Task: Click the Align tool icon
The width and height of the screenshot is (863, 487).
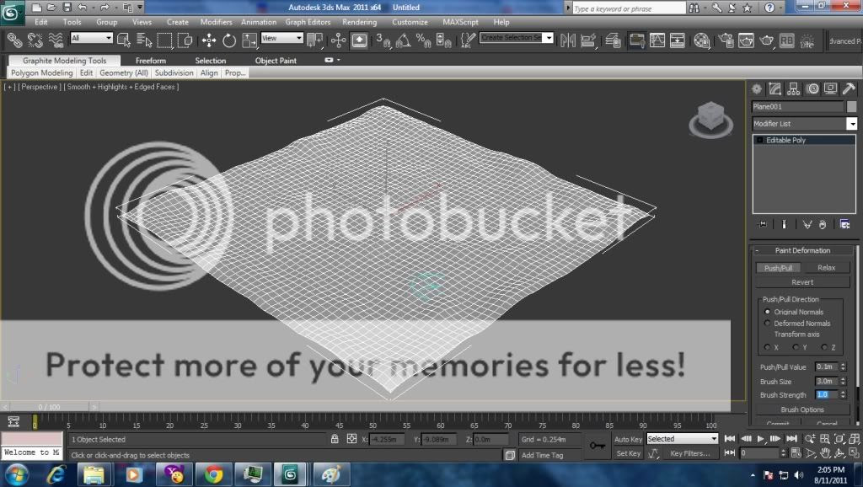Action: [x=588, y=40]
